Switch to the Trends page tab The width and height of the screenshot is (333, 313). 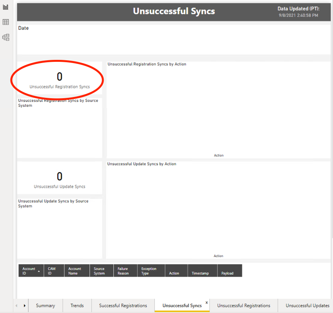[77, 306]
